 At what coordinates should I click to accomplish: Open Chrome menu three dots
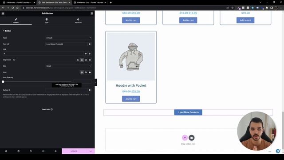pyautogui.click(x=281, y=8)
